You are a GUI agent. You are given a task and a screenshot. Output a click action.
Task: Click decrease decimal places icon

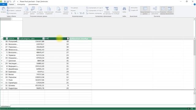83,13
